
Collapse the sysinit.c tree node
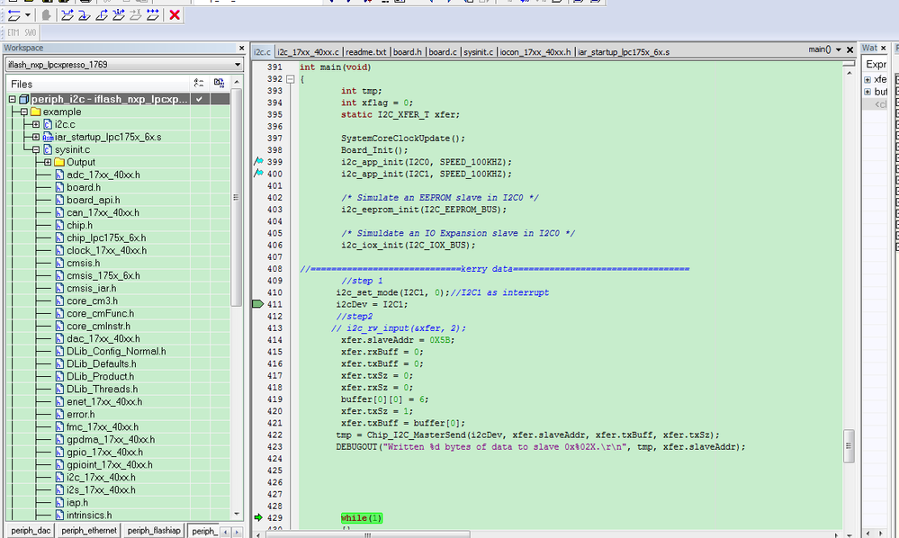(36, 149)
